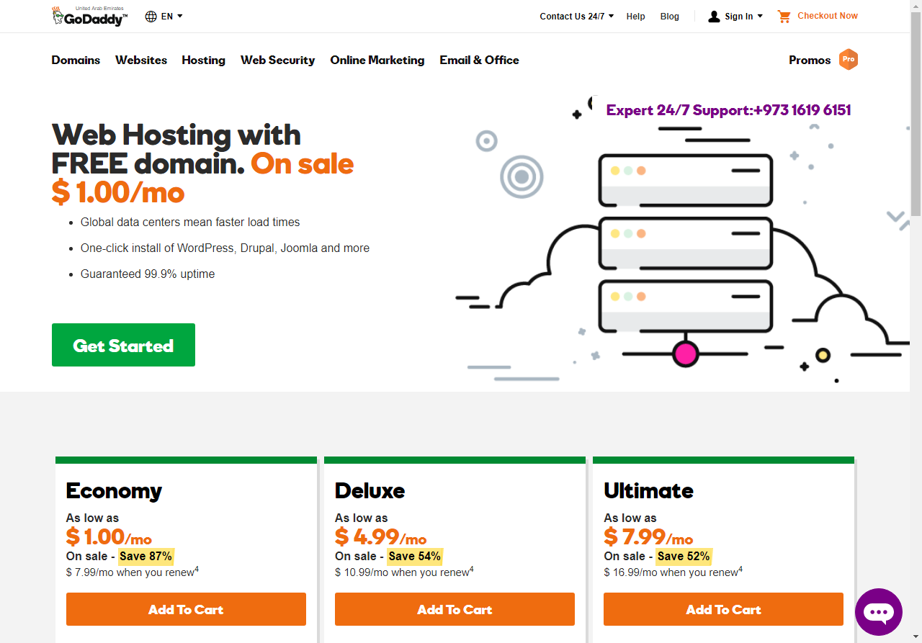Click '$ 10.99/mo when you renew' text
Screen dimensions: 922x643
(x=404, y=572)
